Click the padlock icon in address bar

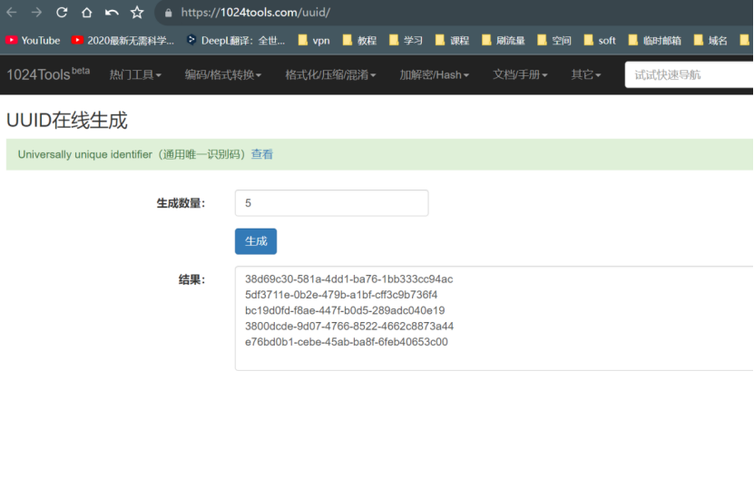[x=168, y=13]
